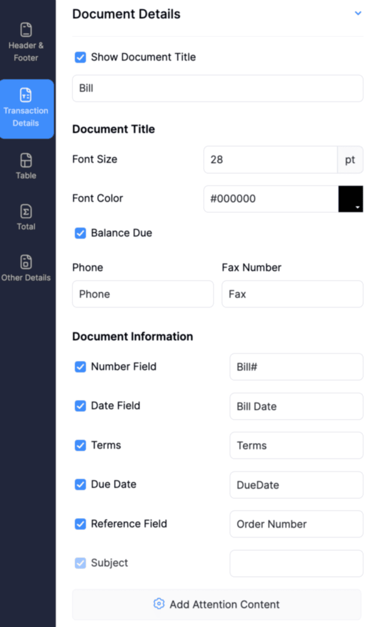This screenshot has width=376, height=627.
Task: Collapse the Document Details section
Action: coord(358,13)
